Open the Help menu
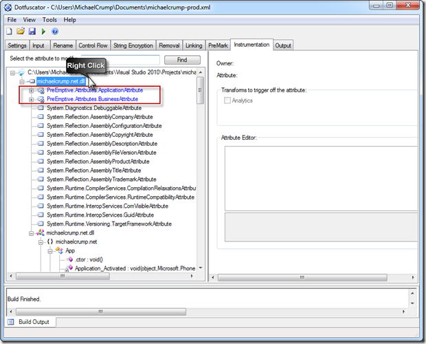426x344 pixels. (70, 20)
